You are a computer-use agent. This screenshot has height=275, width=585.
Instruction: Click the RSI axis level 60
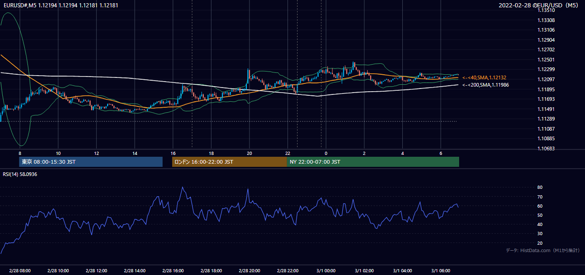[x=540, y=206]
